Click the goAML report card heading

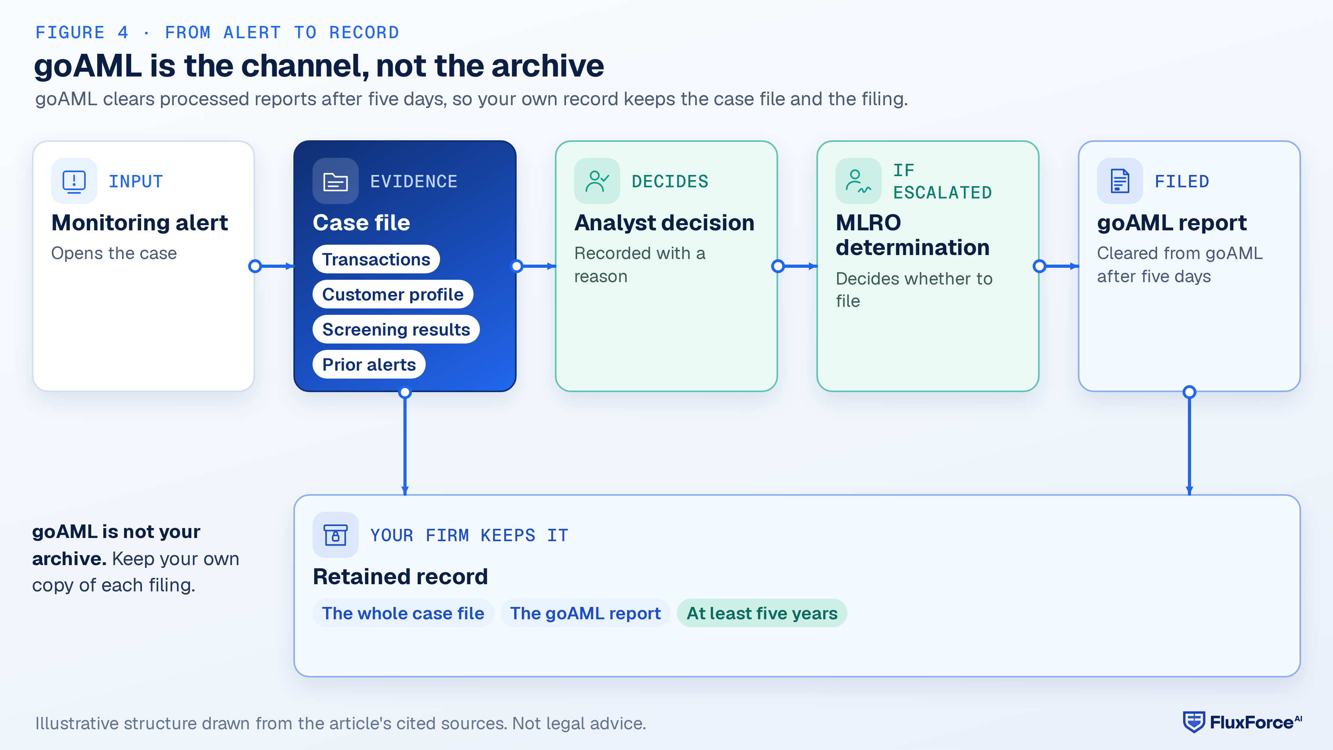pos(1172,223)
